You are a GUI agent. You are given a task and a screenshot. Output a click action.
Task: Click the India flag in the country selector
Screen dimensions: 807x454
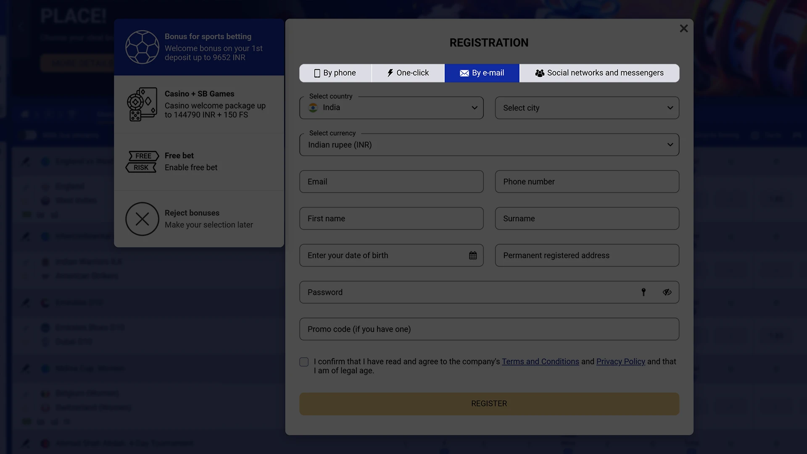tap(313, 108)
